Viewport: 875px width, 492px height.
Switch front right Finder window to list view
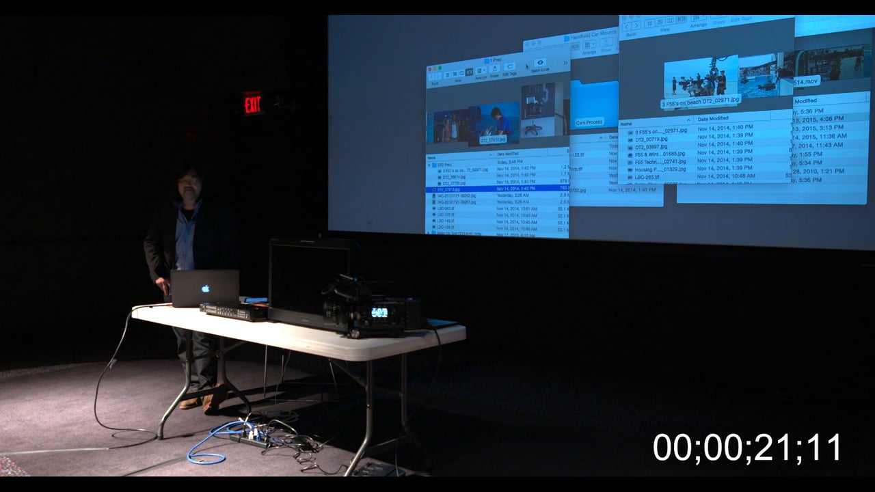(661, 20)
